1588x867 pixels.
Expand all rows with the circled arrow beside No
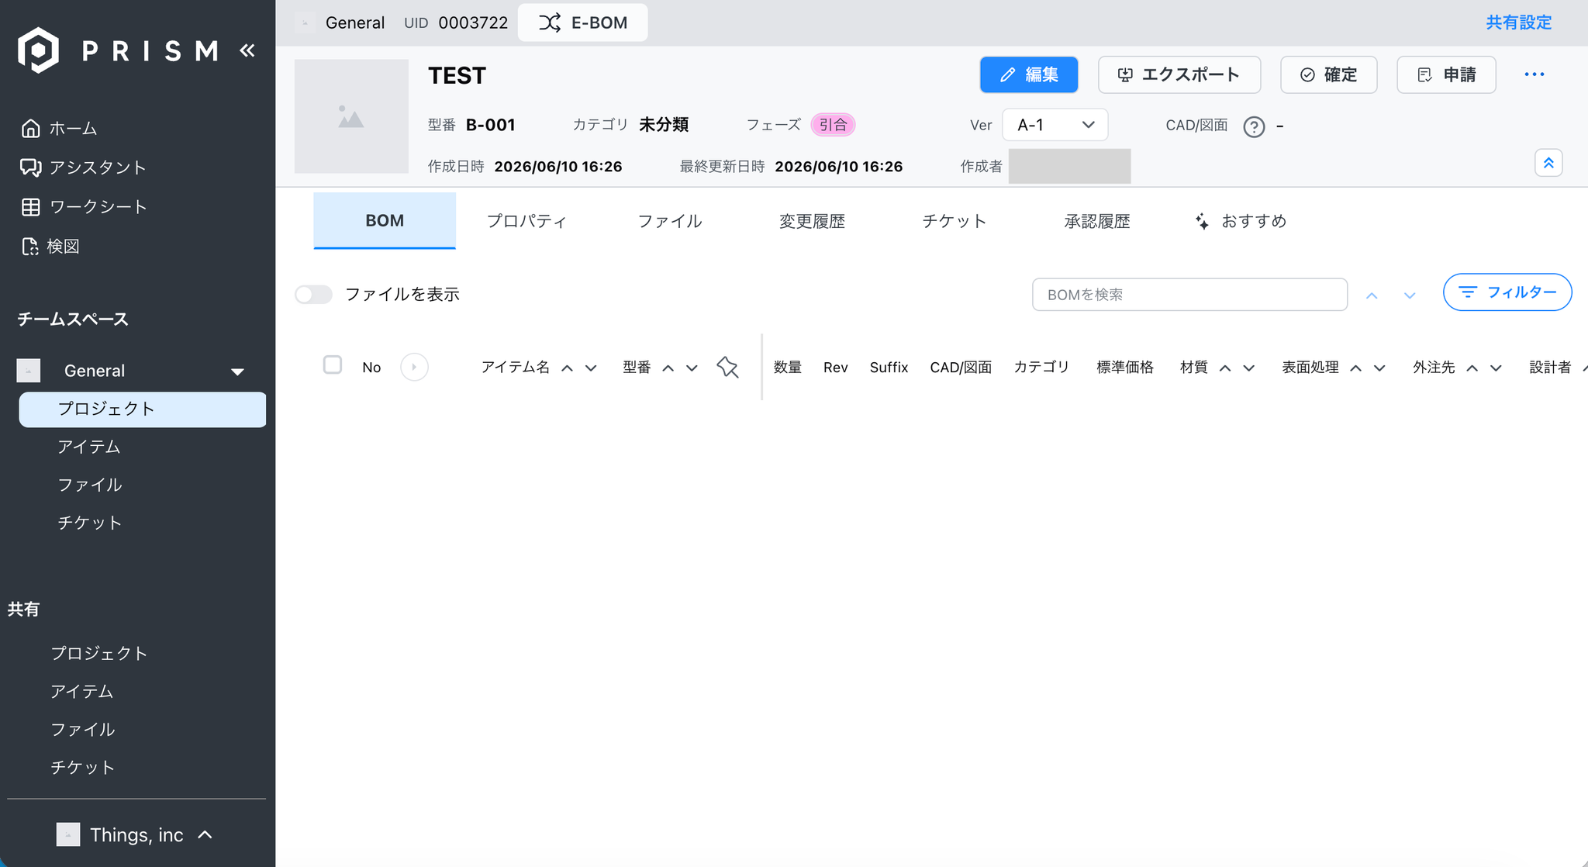pyautogui.click(x=414, y=367)
